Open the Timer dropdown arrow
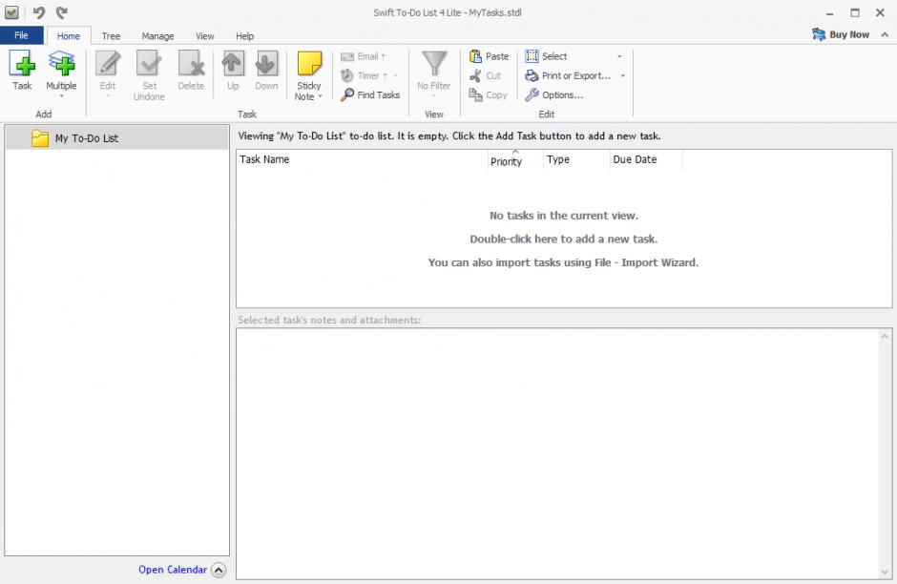The image size is (897, 584). pos(395,75)
